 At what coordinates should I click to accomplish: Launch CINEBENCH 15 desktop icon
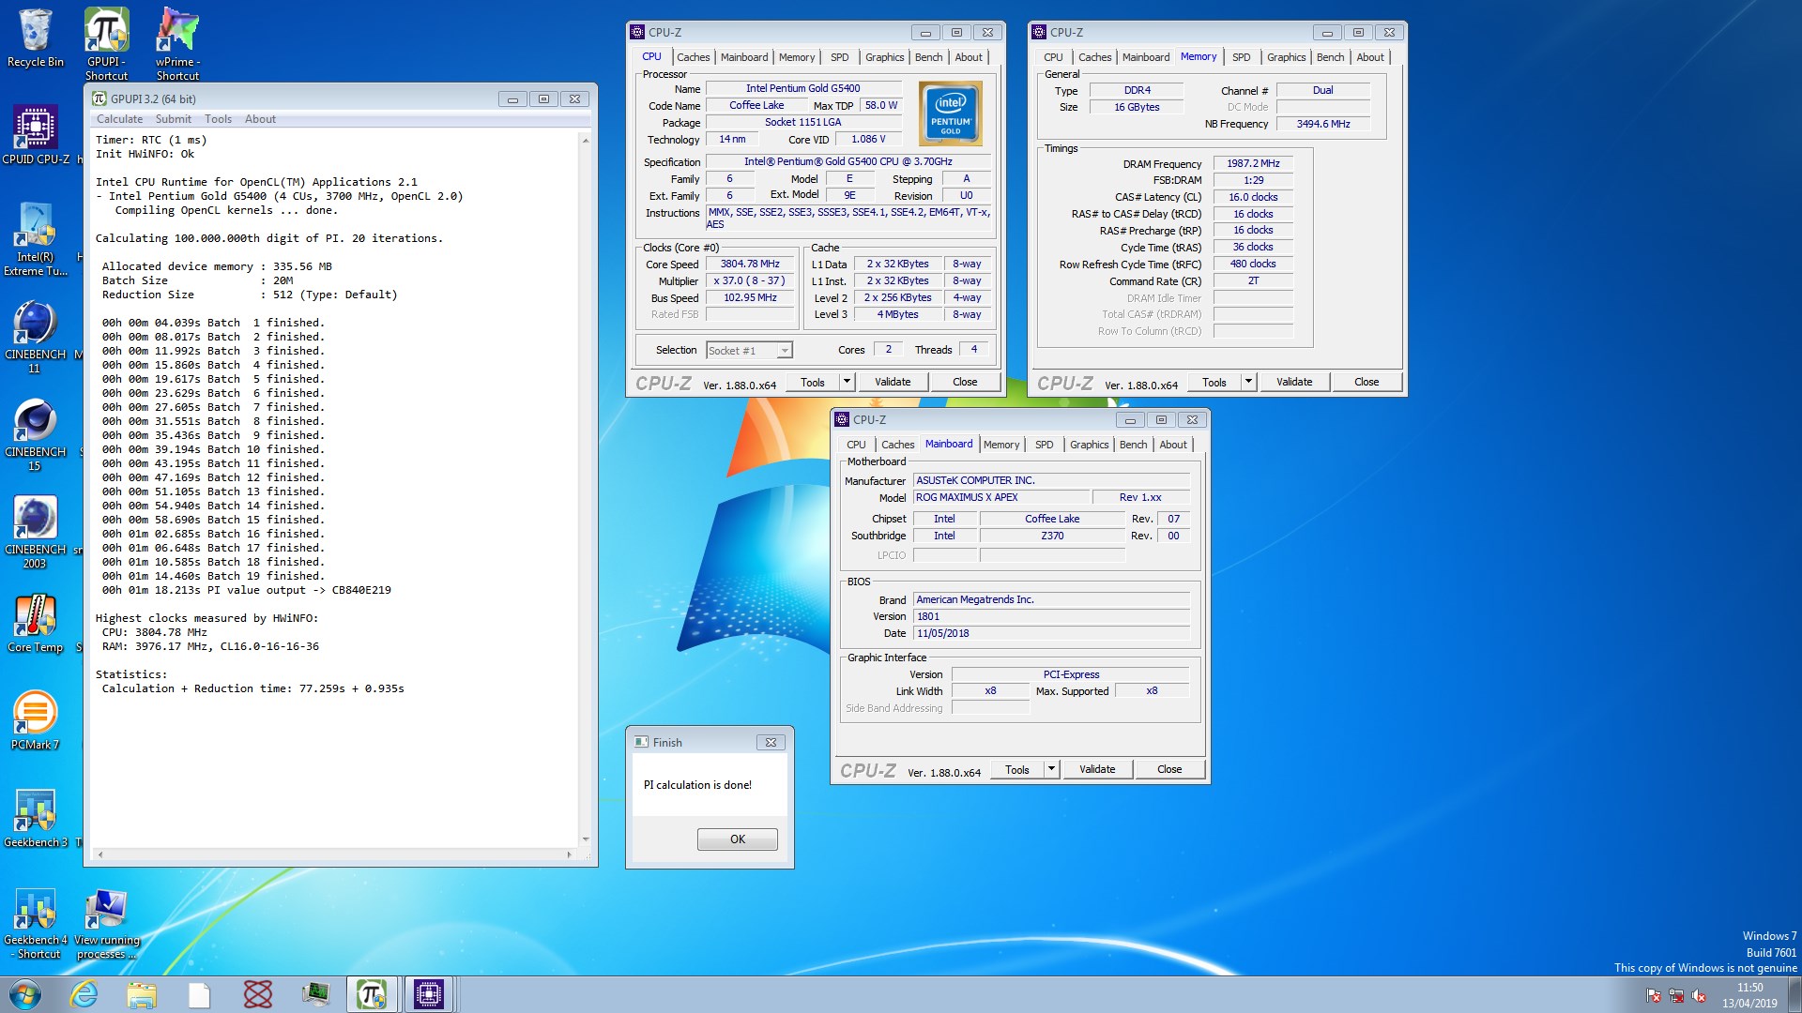point(36,435)
